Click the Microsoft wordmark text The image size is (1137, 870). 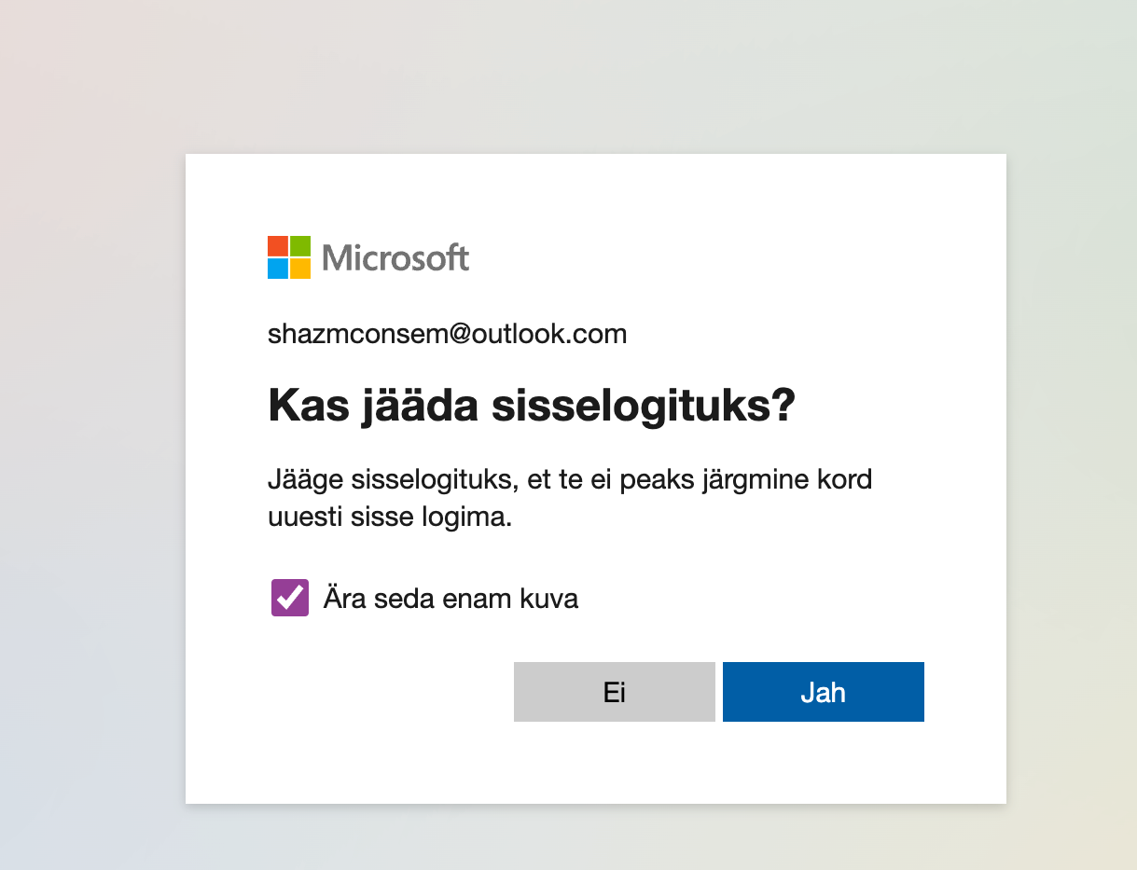(395, 257)
